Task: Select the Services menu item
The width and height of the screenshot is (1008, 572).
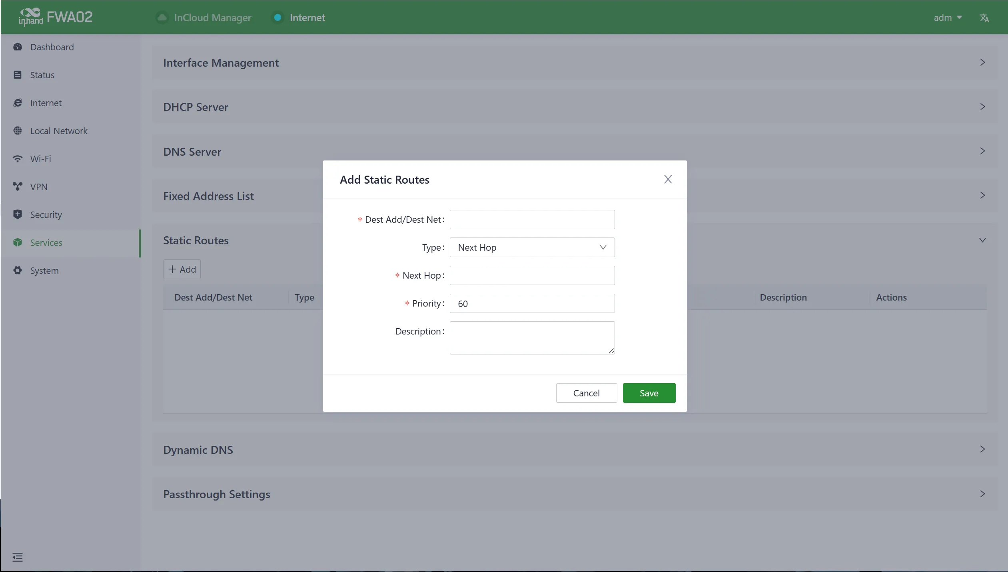Action: [x=70, y=243]
